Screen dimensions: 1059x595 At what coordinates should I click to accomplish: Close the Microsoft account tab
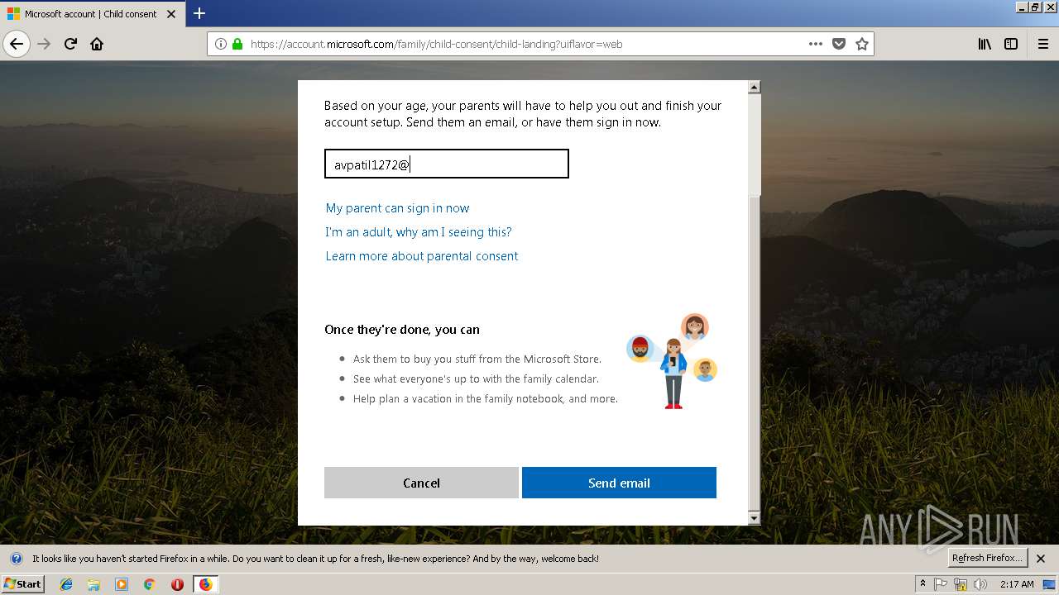click(170, 14)
